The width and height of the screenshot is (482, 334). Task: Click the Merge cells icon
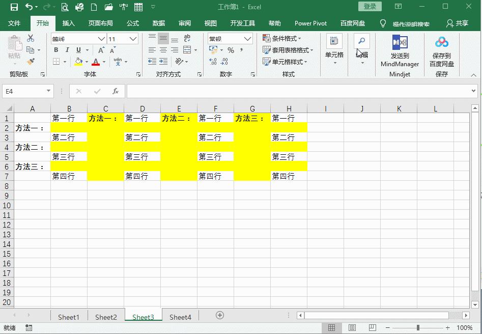pyautogui.click(x=187, y=50)
